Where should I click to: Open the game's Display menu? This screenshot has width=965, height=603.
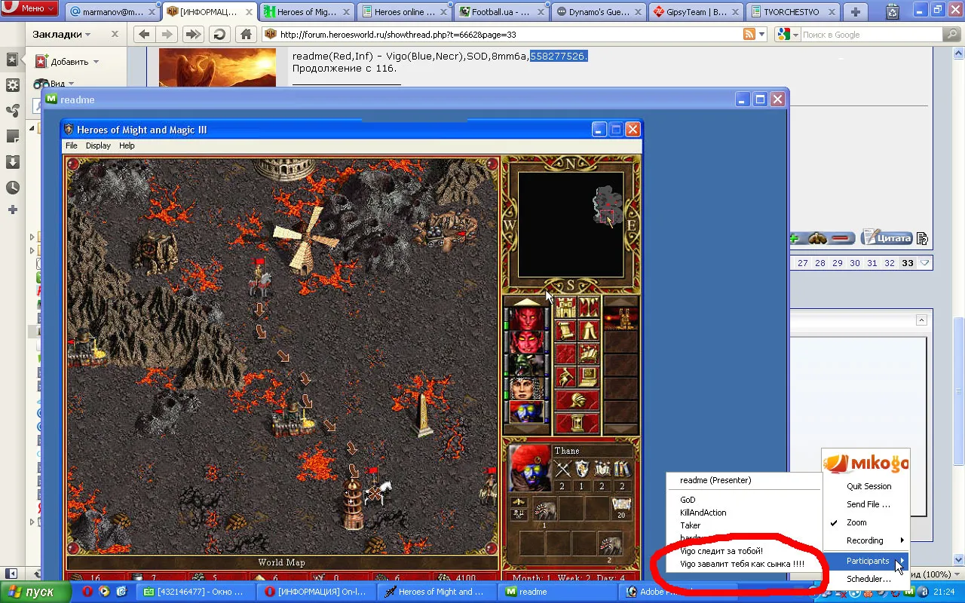click(x=98, y=145)
